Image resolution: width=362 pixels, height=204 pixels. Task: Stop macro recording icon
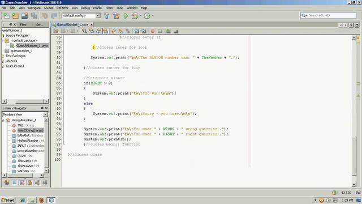[160, 31]
